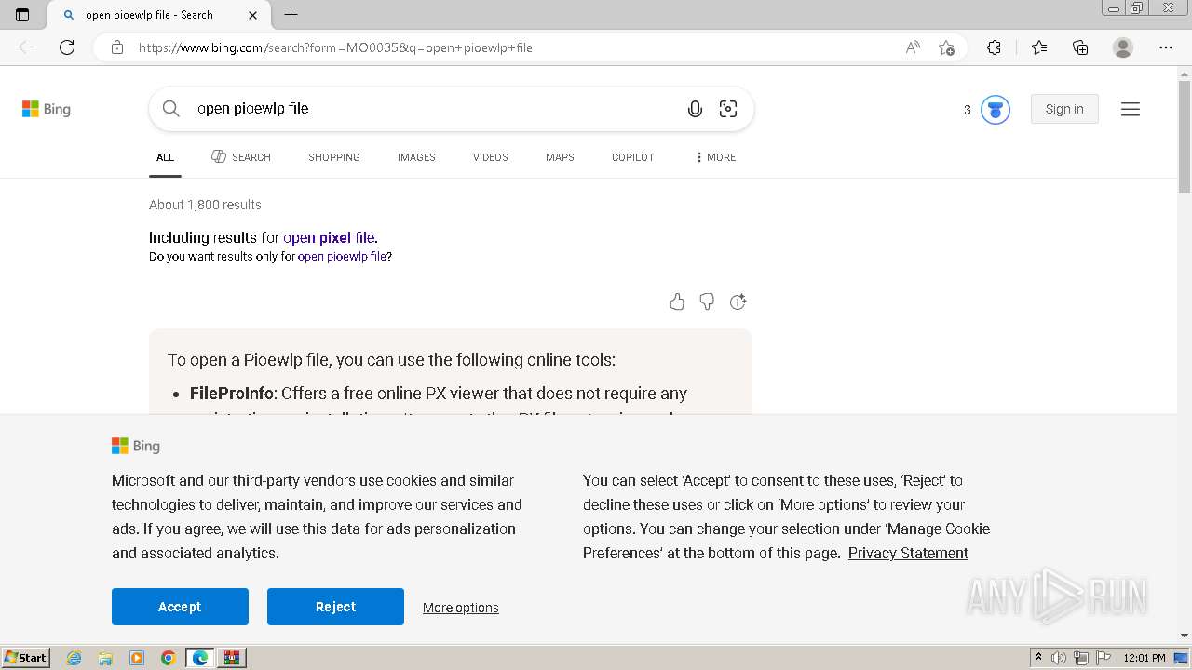Viewport: 1192px width, 670px height.
Task: Open the taskbar clock showing 12:01 PM
Action: pyautogui.click(x=1145, y=658)
